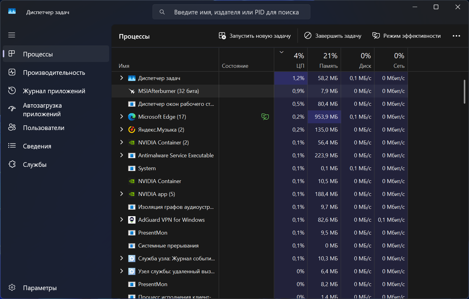469x299 pixels.
Task: Click Завершить задачу button
Action: click(333, 36)
